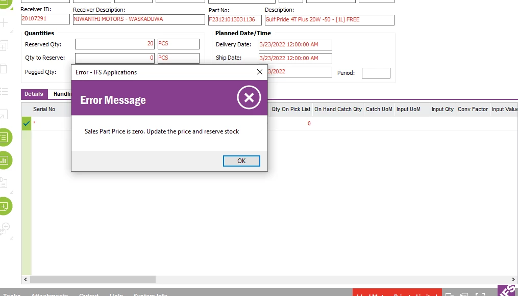The height and width of the screenshot is (296, 518).
Task: Click the horizontal scrollbar thumb
Action: 93,279
